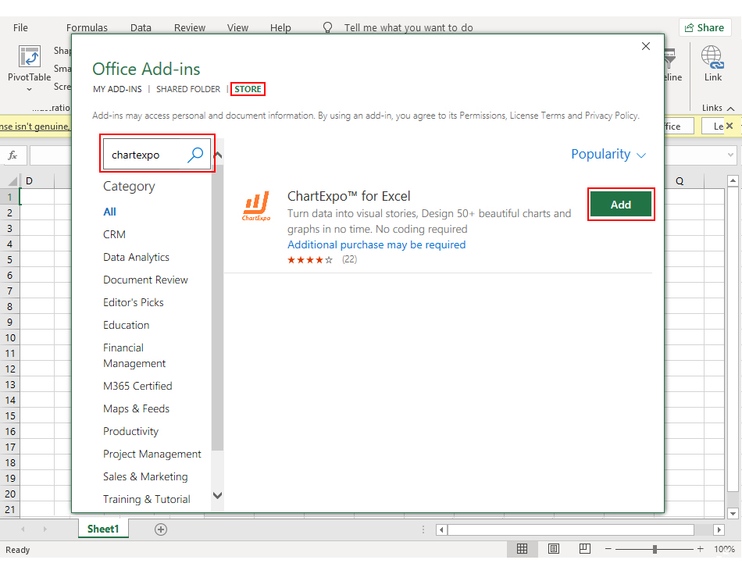Open Additional purchase may be required link
Screen dimensions: 742x574
tap(376, 244)
